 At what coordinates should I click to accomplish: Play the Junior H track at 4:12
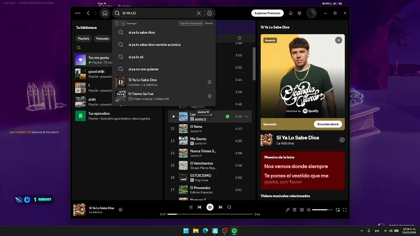[174, 116]
